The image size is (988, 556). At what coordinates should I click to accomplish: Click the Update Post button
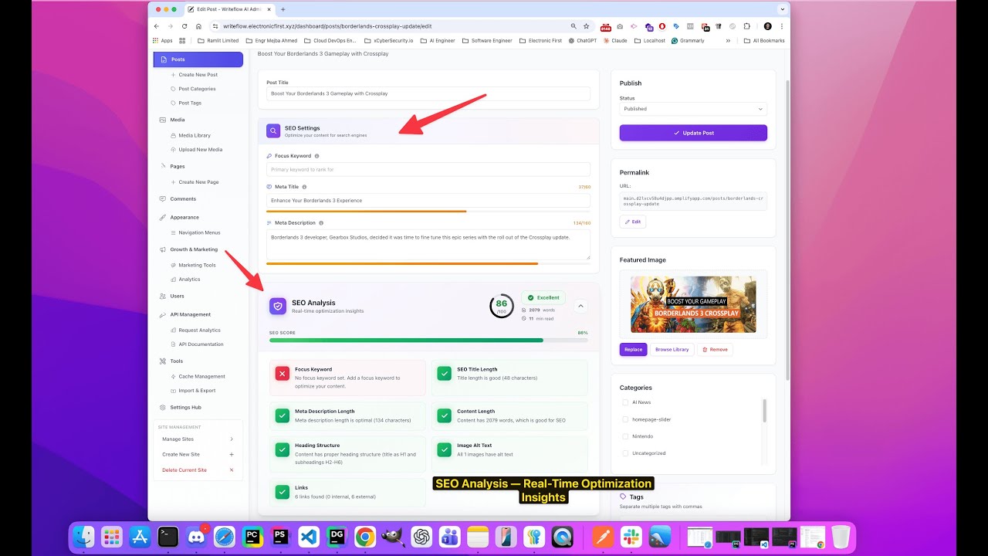point(693,133)
